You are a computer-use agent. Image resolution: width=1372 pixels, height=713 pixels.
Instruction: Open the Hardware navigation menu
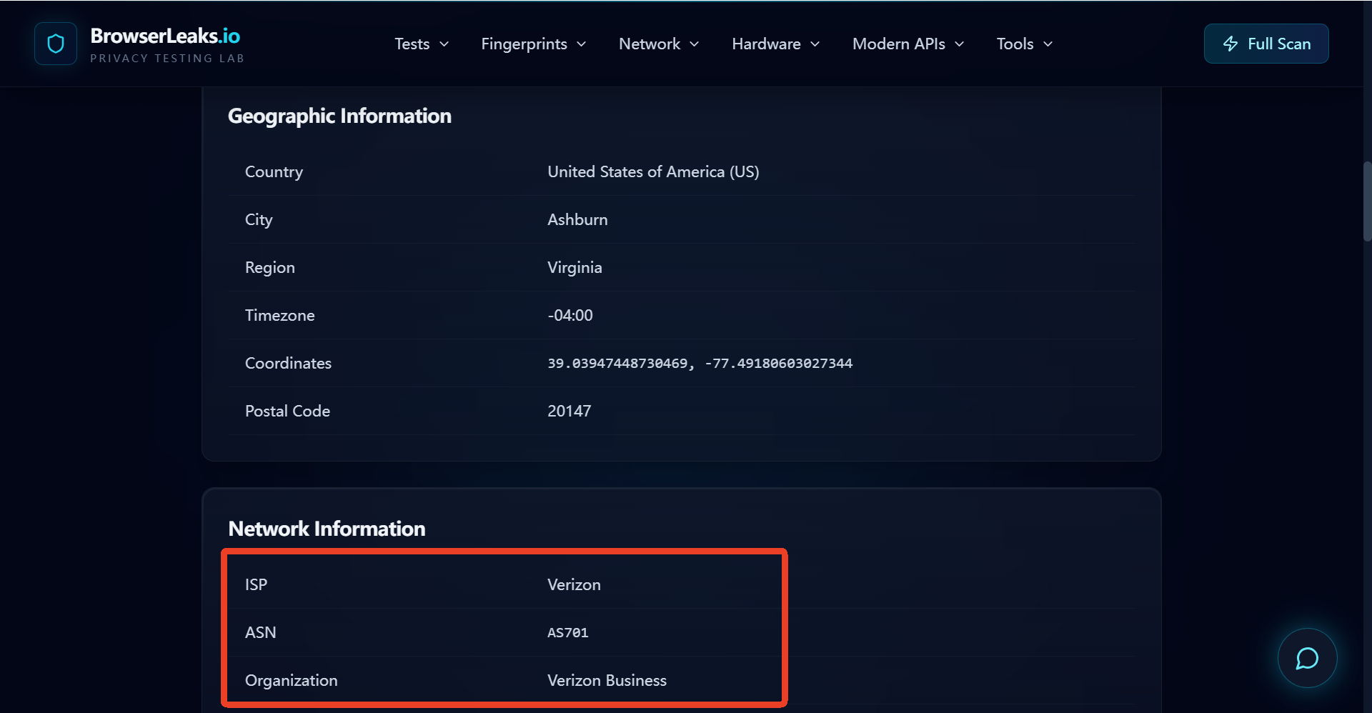776,44
